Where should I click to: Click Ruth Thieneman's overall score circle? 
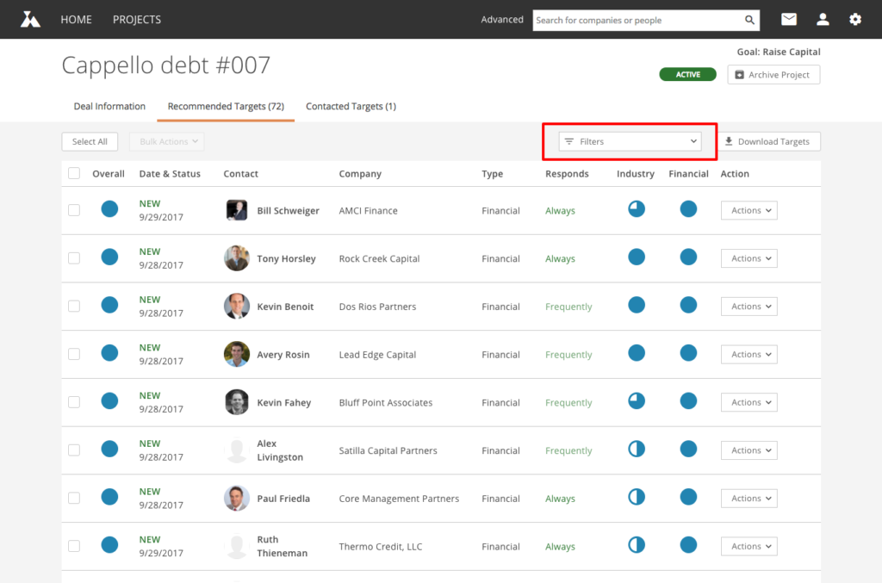(109, 545)
